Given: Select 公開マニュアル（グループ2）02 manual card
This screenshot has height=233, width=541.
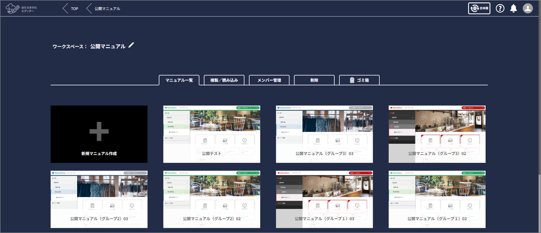Looking at the screenshot, I should 211,199.
